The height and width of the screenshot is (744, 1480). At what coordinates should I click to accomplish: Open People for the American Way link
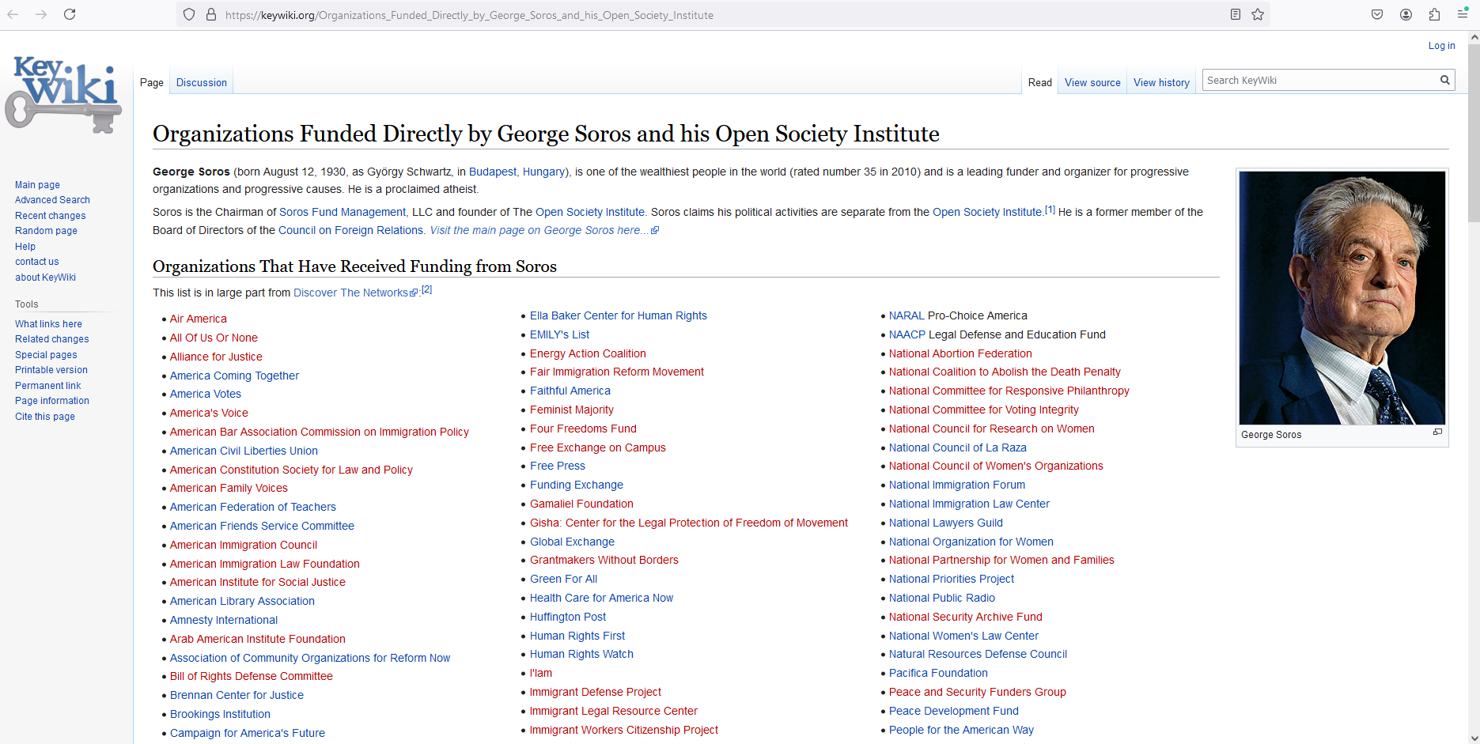961,730
